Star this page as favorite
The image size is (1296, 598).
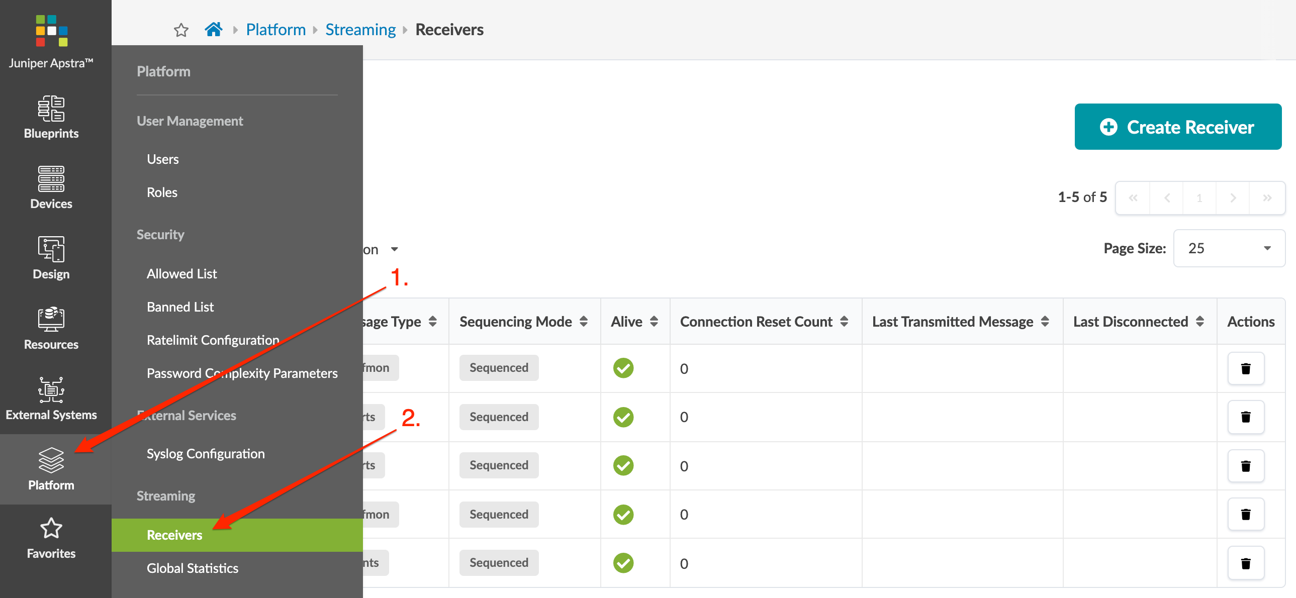click(181, 30)
